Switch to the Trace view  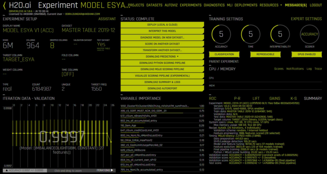pyautogui.click(x=318, y=69)
